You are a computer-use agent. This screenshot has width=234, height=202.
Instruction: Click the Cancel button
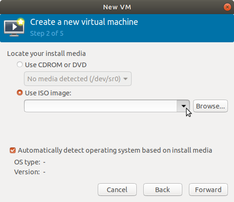117,190
